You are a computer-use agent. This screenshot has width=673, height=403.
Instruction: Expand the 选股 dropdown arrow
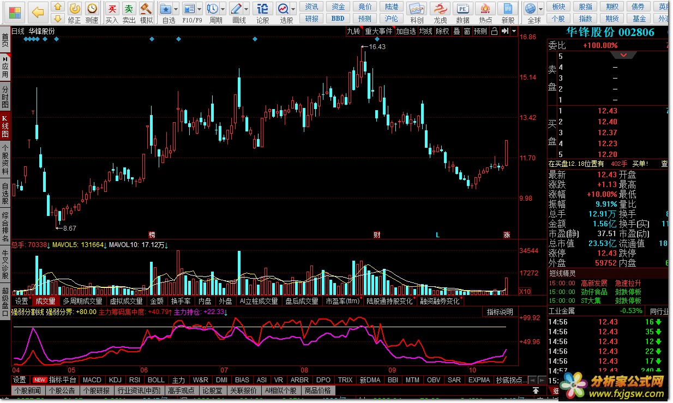293,9
